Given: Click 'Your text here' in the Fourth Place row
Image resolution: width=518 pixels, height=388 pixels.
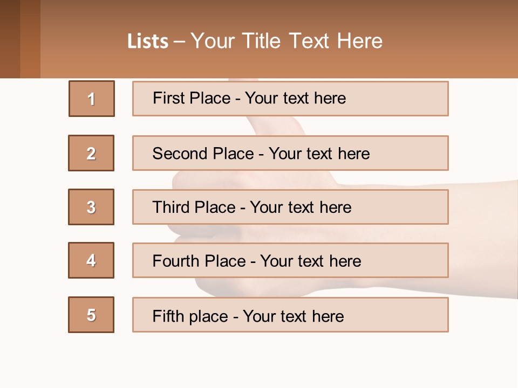Looking at the screenshot, I should pos(310,261).
